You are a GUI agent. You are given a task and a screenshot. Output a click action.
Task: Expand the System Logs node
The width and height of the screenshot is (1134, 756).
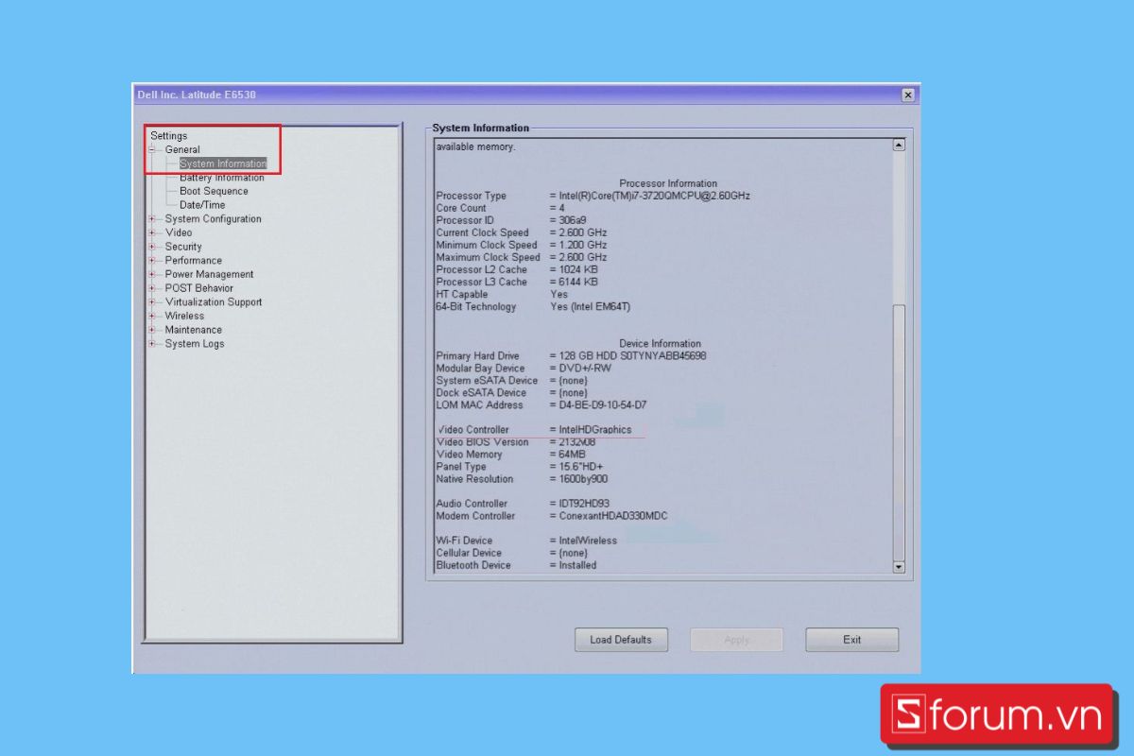tap(151, 344)
